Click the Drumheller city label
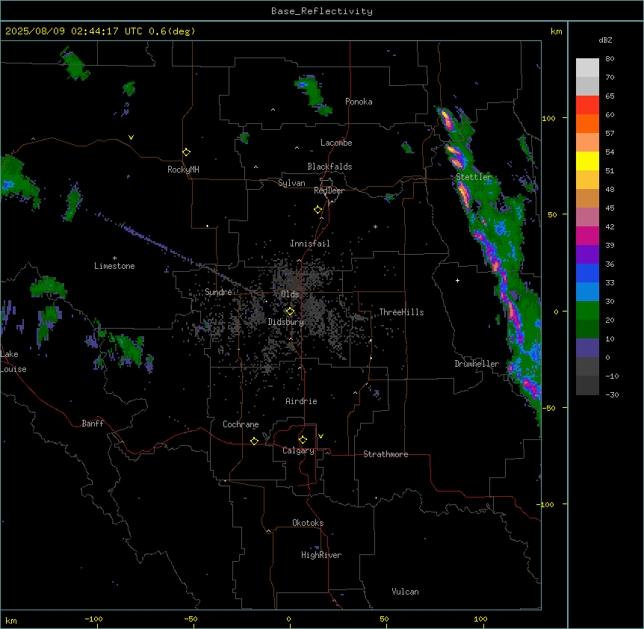The image size is (644, 629). [x=477, y=364]
